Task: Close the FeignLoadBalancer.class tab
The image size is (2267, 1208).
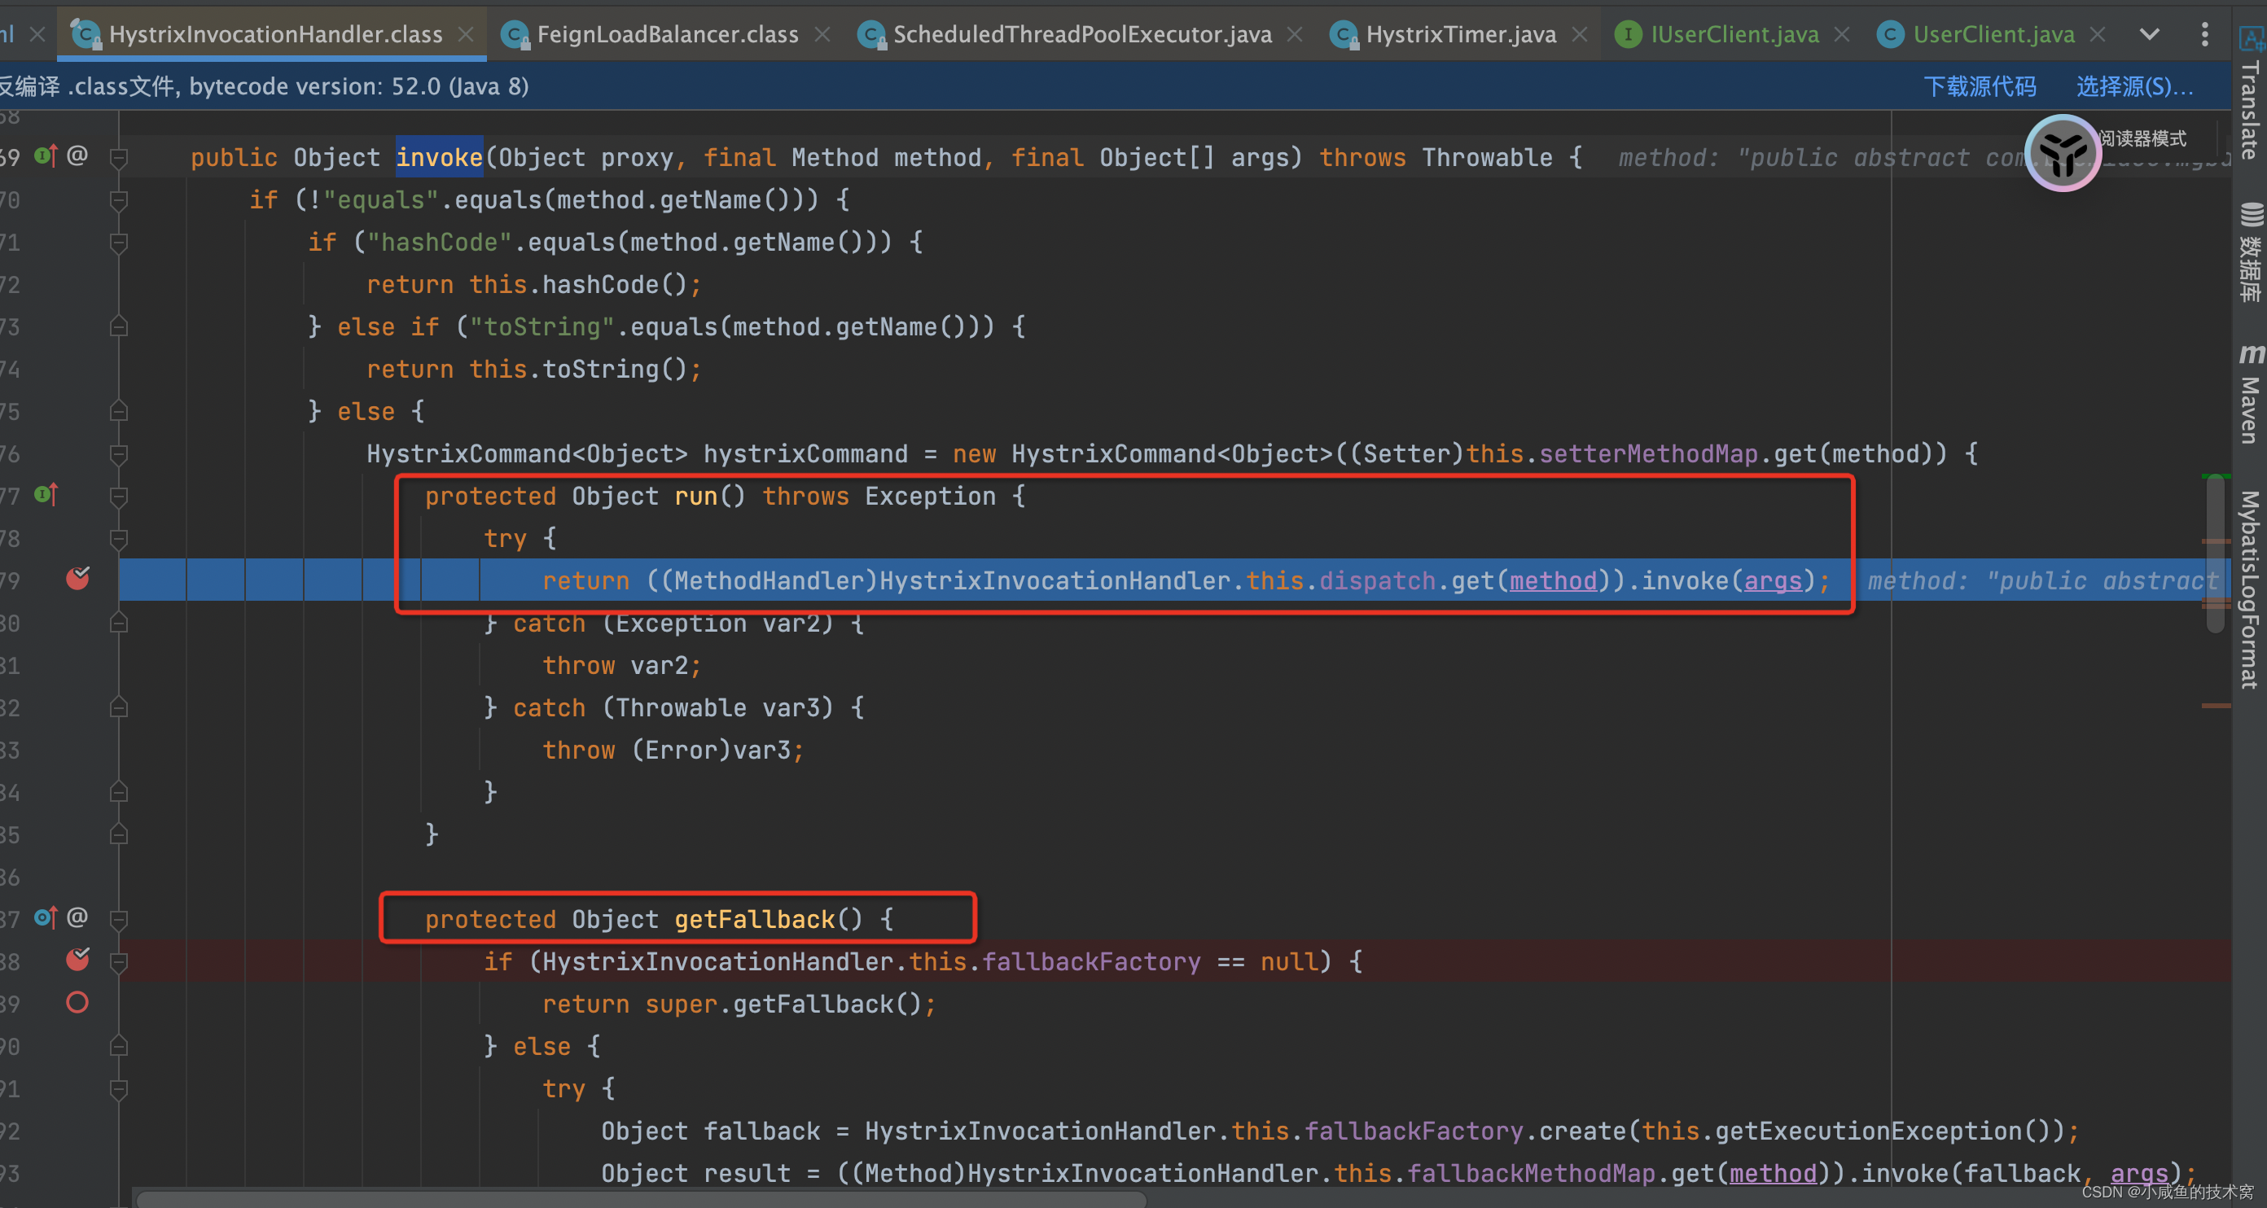Action: [822, 34]
